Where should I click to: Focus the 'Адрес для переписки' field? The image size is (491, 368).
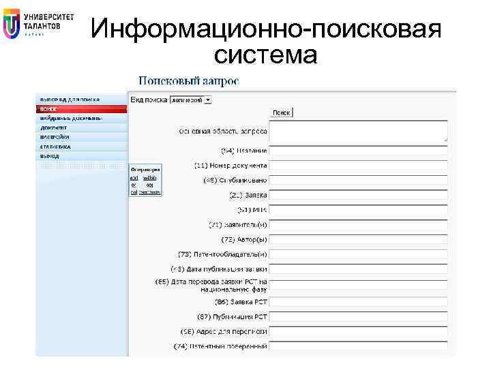(x=358, y=331)
